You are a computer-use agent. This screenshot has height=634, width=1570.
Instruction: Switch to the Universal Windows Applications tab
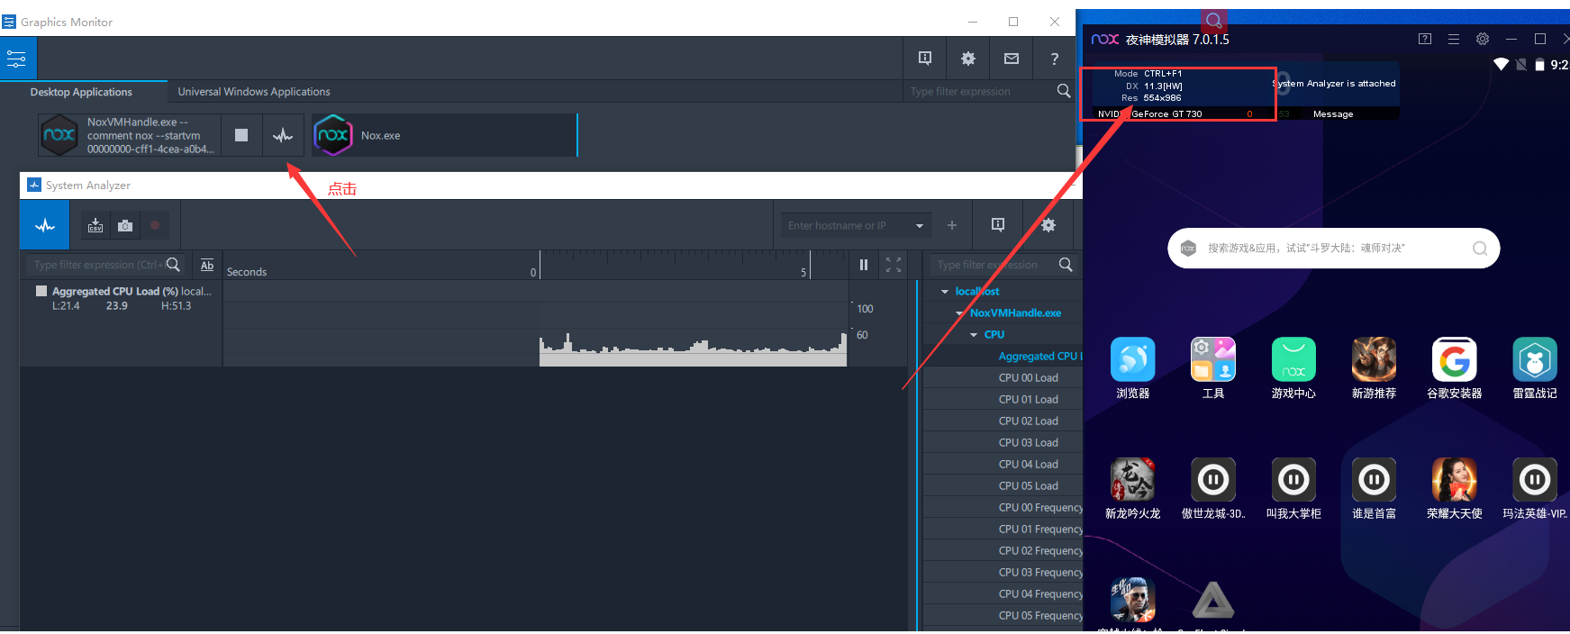coord(254,92)
